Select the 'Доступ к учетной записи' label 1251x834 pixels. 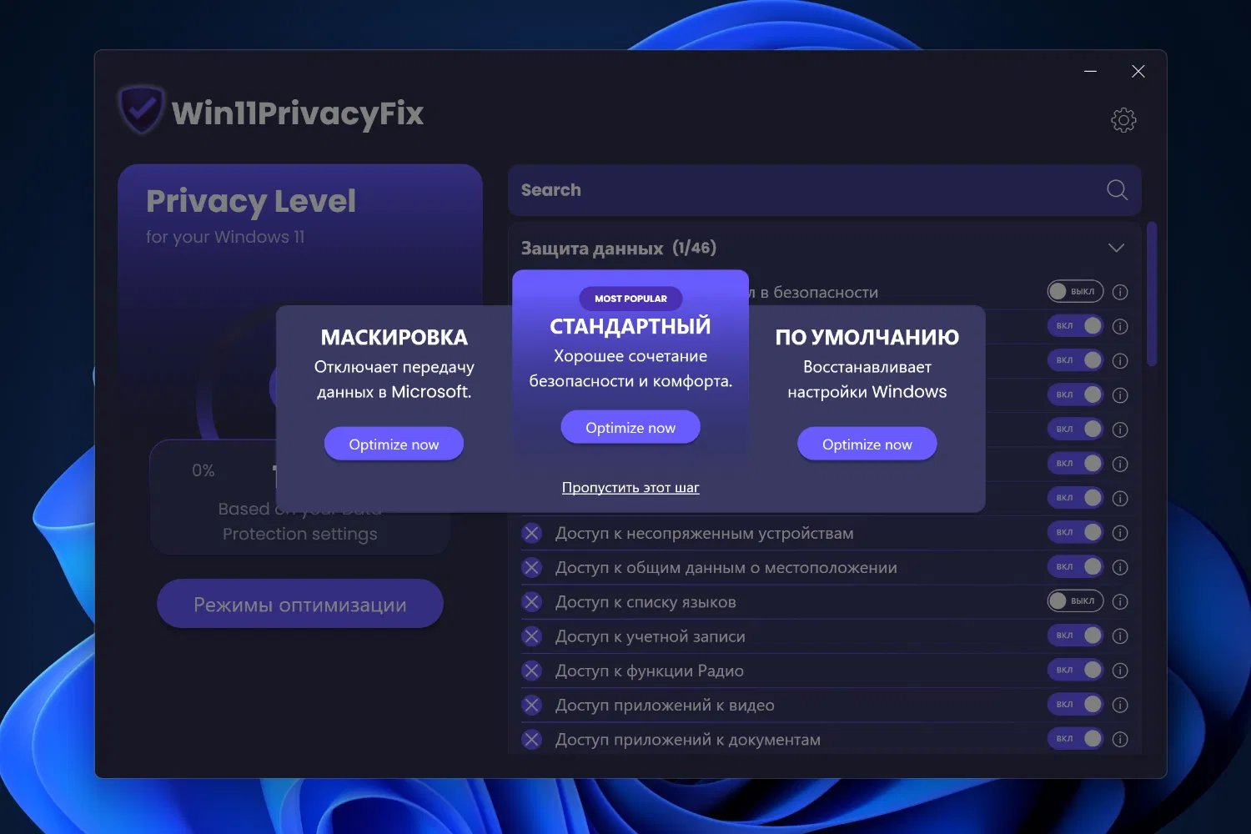coord(651,636)
